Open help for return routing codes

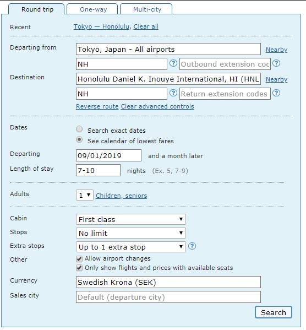[173, 93]
